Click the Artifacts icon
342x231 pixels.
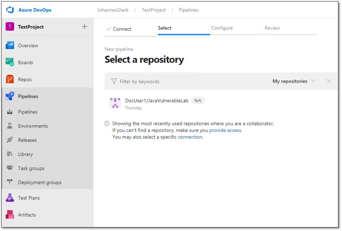point(10,215)
